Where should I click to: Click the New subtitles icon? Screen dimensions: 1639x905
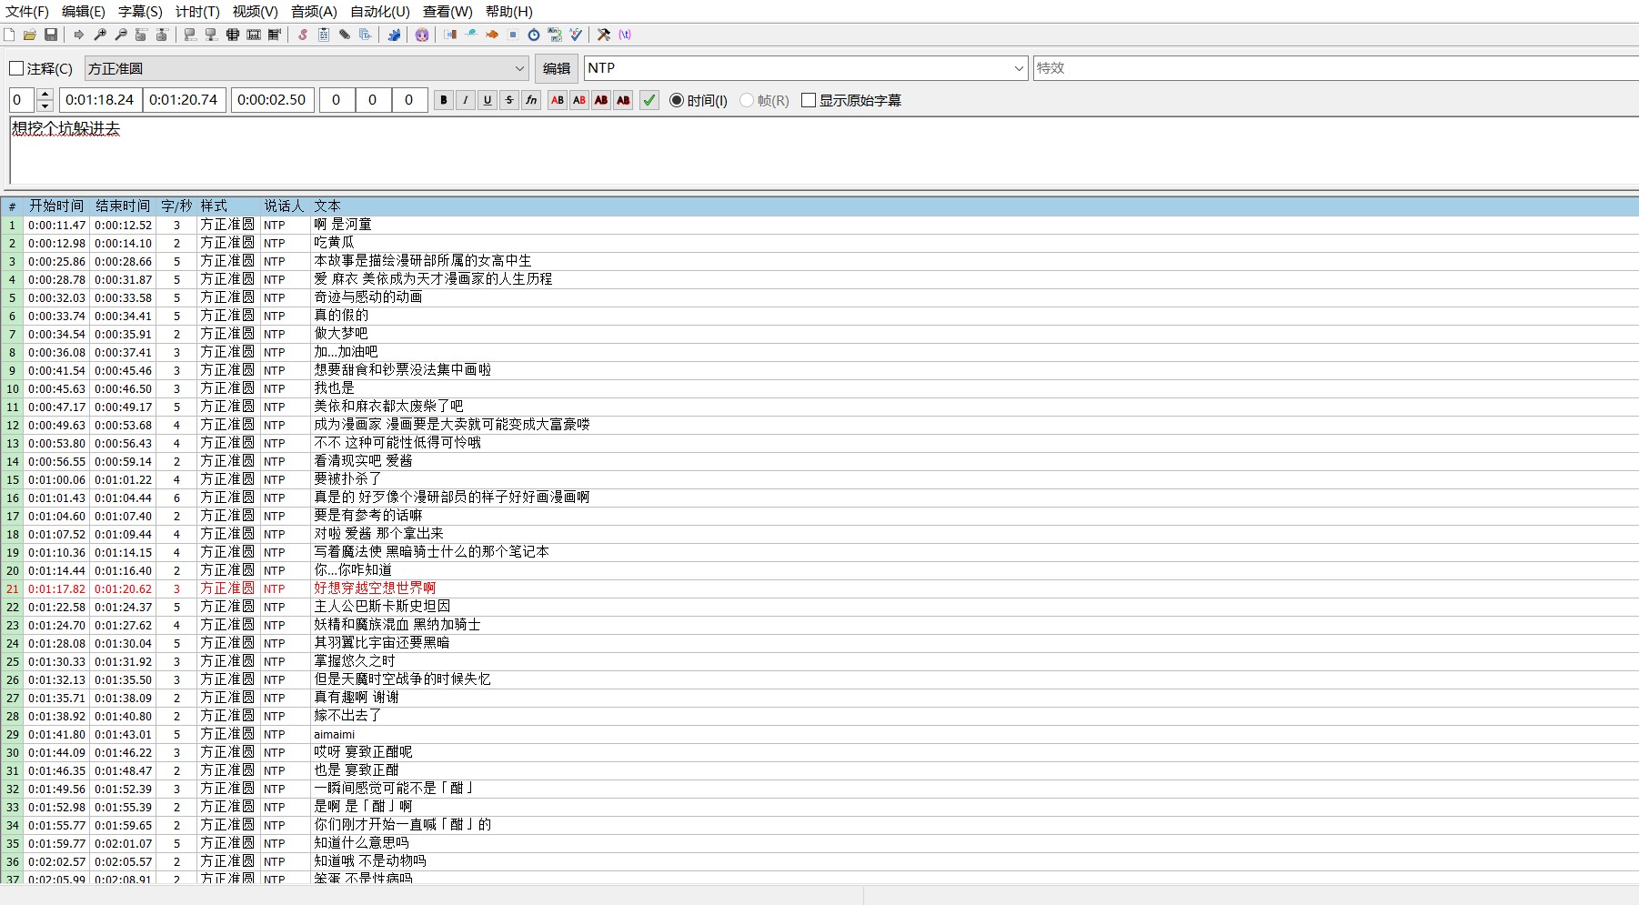click(9, 35)
